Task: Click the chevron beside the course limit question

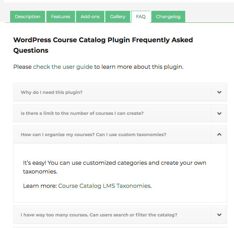Action: 219,113
